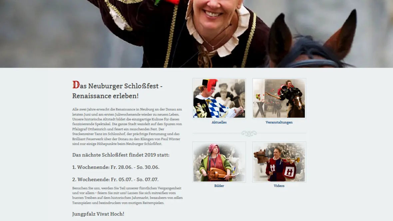Image resolution: width=393 pixels, height=221 pixels.
Task: Open the Veranstaltungen thumbnail with the horse rider
Action: coord(279,98)
